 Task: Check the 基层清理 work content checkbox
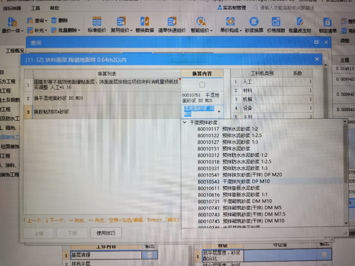point(150,255)
